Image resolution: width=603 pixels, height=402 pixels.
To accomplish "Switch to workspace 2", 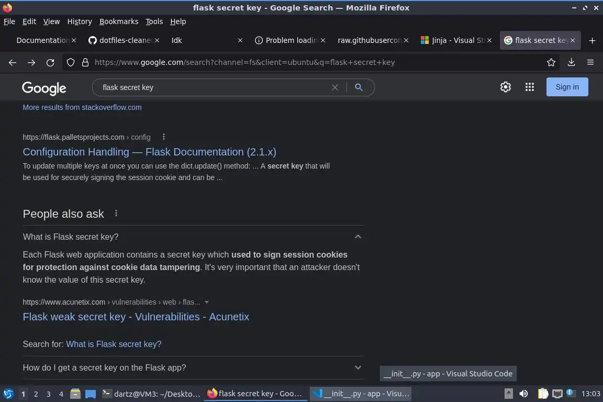I will click(x=36, y=394).
